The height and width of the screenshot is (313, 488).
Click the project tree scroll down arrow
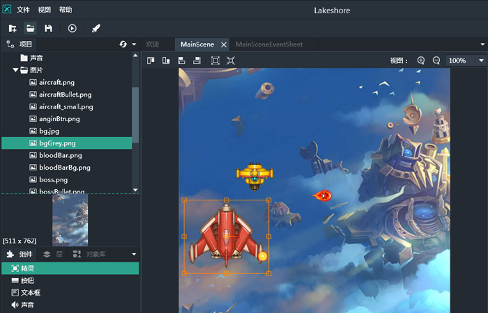pyautogui.click(x=135, y=190)
